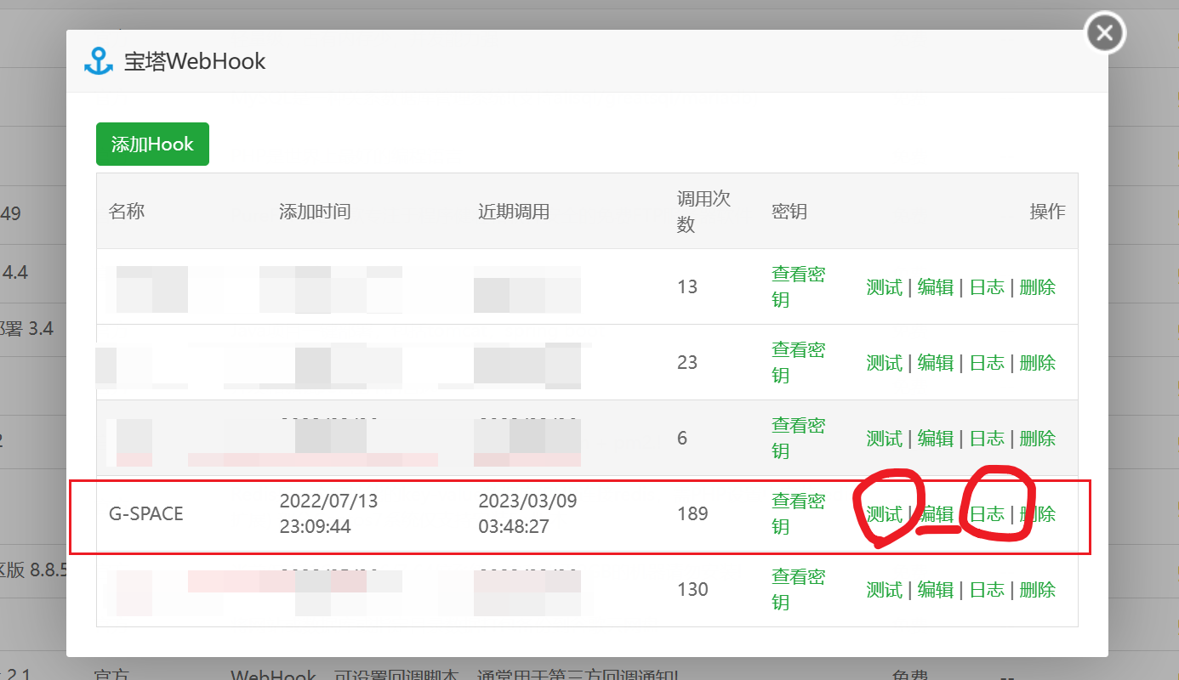Click 删除 in the row with 13 calls
1179x680 pixels.
pos(1037,287)
